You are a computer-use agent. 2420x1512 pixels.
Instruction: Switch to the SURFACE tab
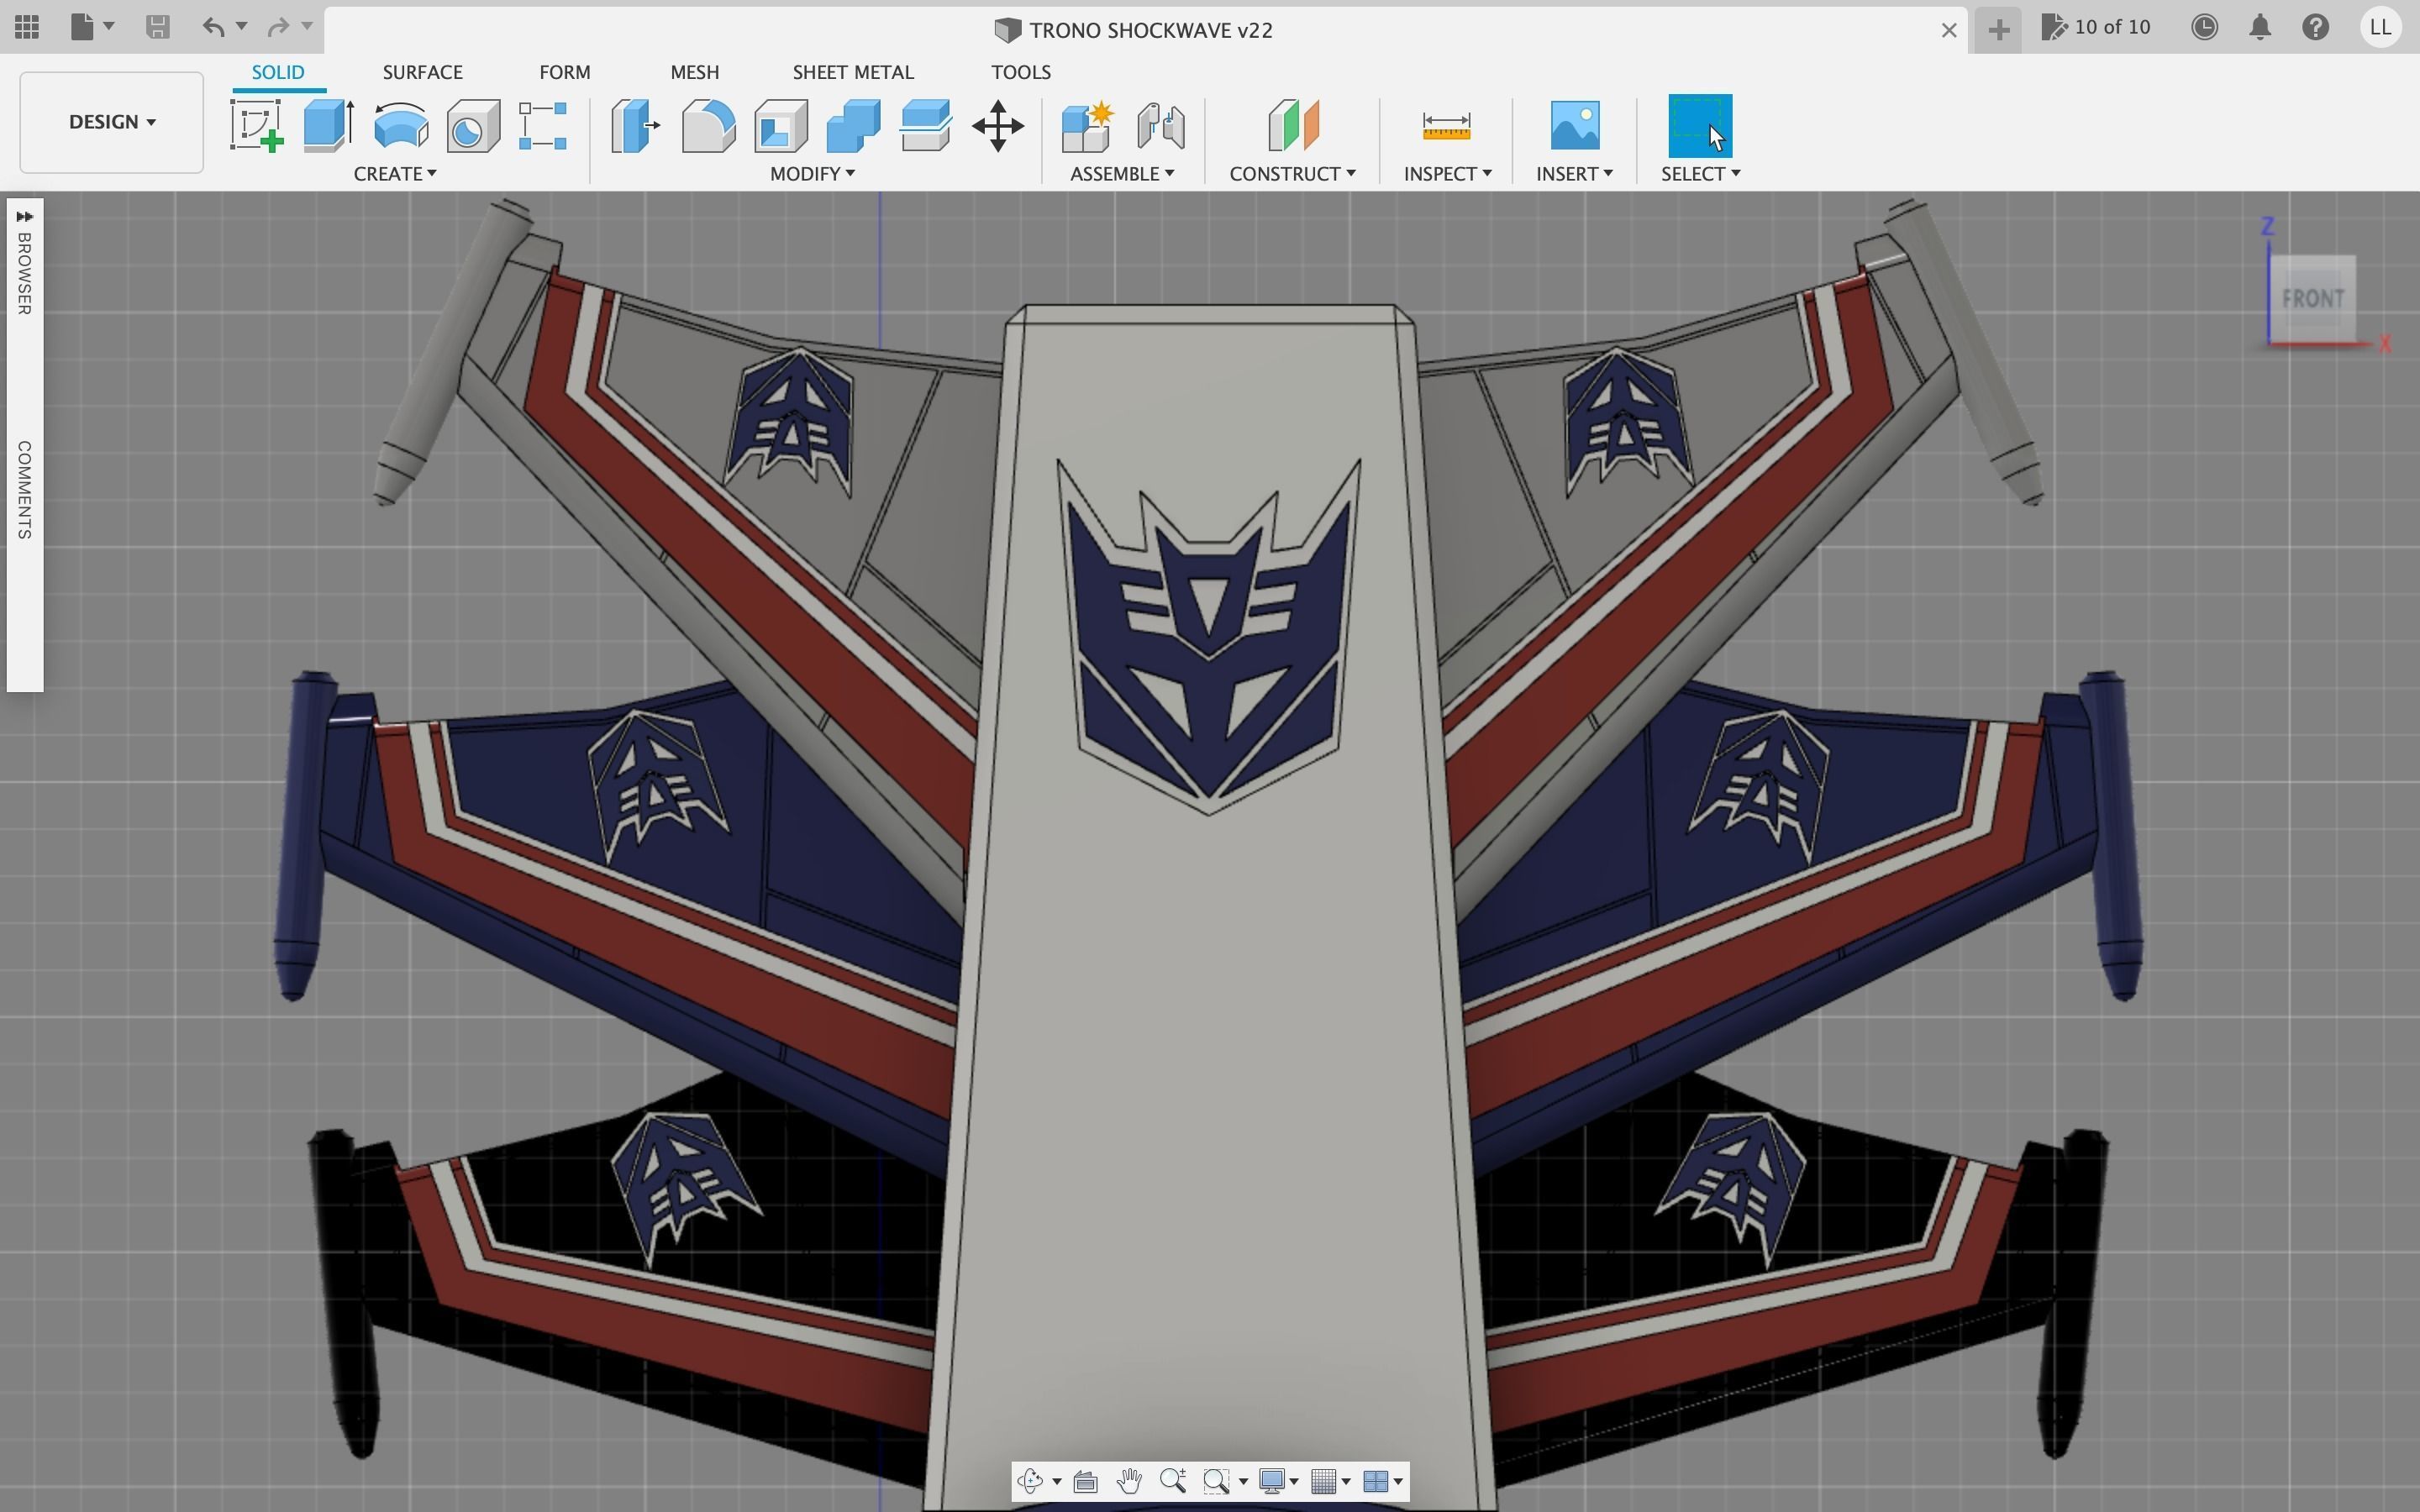click(422, 72)
